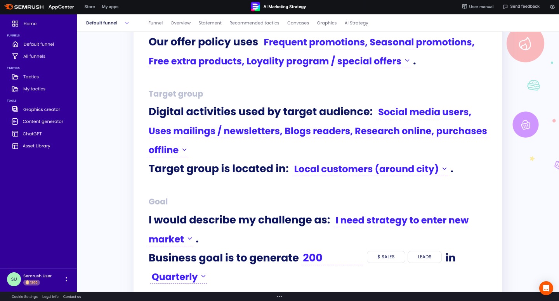Image resolution: width=559 pixels, height=301 pixels.
Task: Open the Asset Library icon
Action: click(15, 146)
